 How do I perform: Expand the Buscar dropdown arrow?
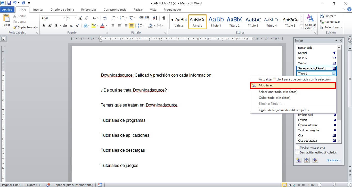[x=335, y=16]
